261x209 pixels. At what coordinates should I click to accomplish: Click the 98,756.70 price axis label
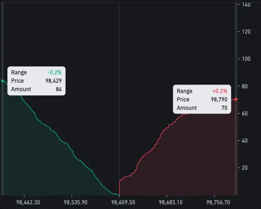pyautogui.click(x=218, y=202)
